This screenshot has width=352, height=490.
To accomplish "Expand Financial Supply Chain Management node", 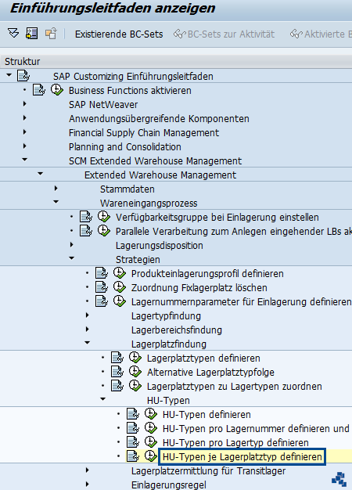I will point(25,132).
